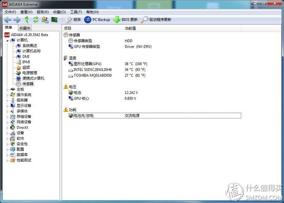Screen dimensions: 284x203
Task: Switch to the 收藏夹 favorites tab
Action: coord(25,28)
